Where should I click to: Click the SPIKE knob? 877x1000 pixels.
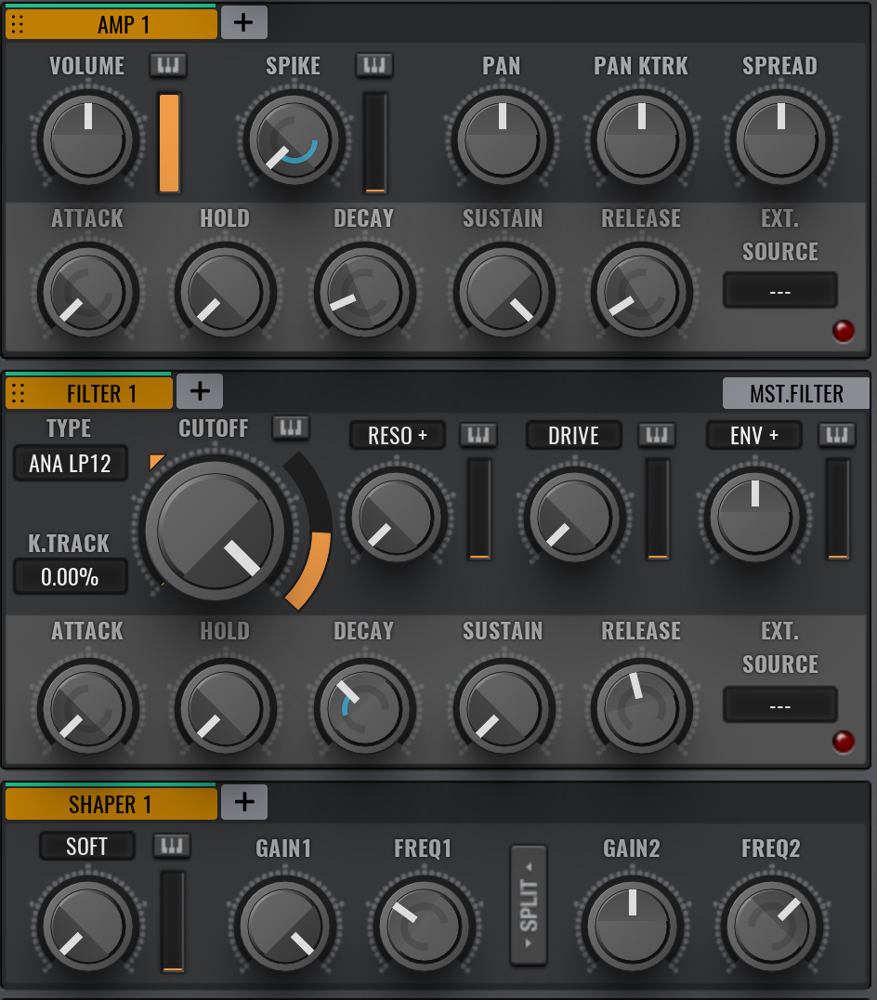[294, 139]
